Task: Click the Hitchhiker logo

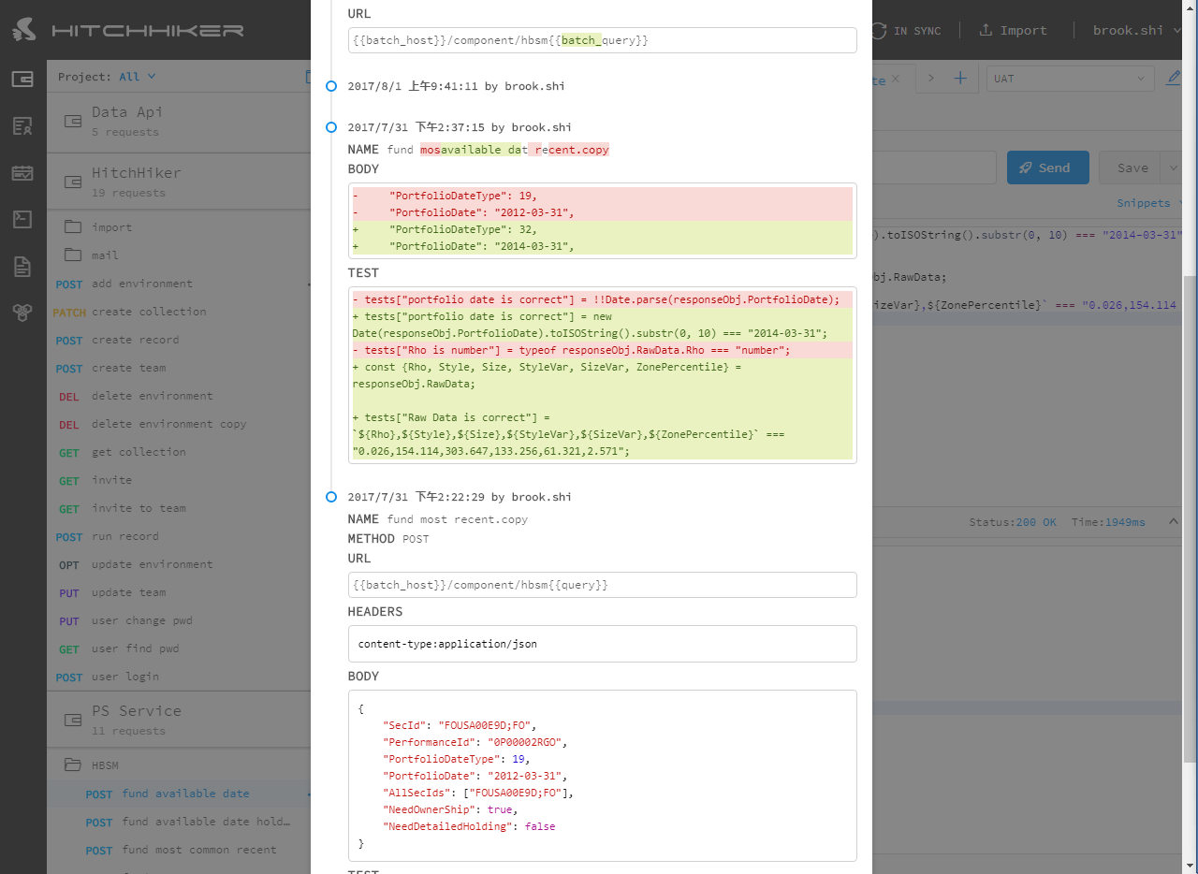Action: click(x=128, y=30)
